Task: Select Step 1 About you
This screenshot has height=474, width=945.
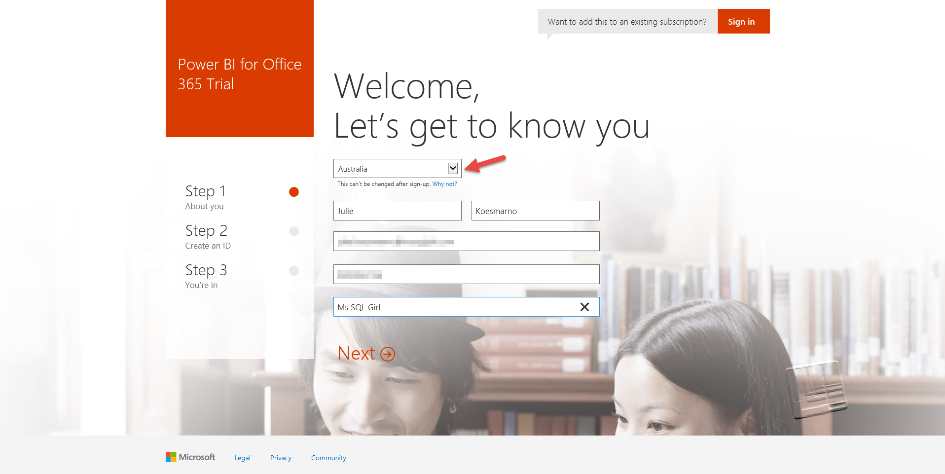Action: pos(206,197)
